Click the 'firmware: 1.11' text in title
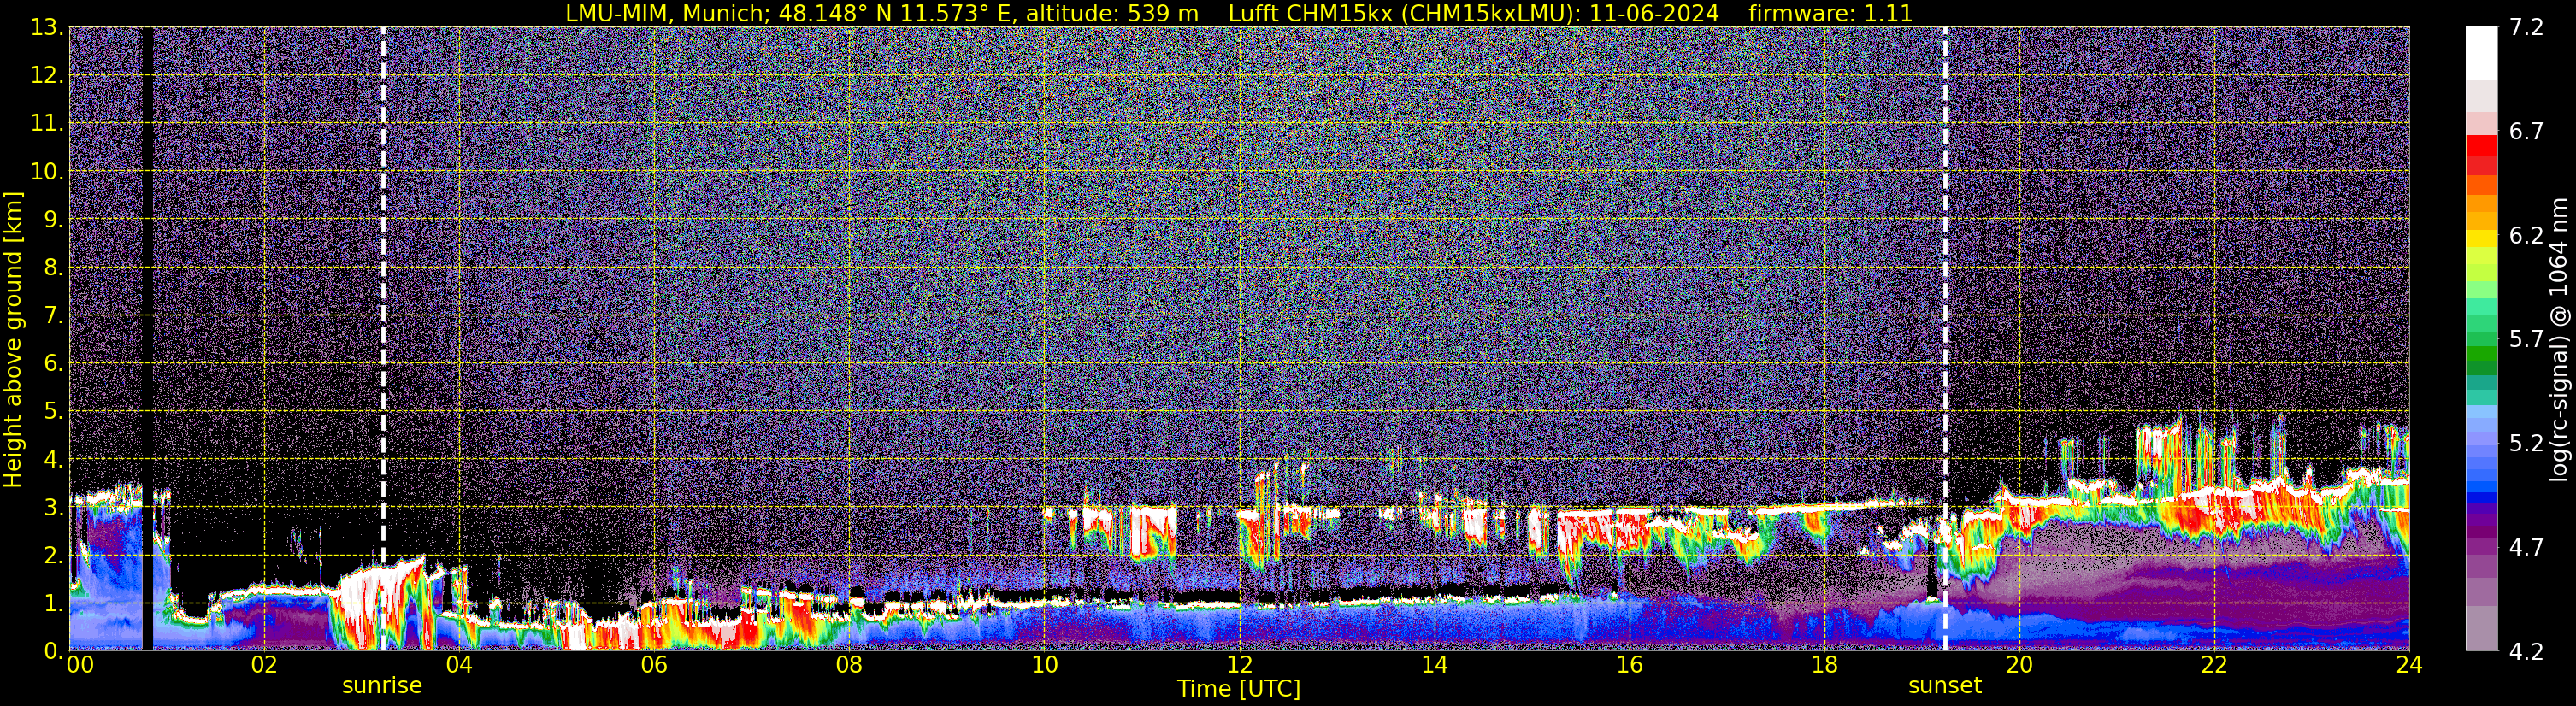This screenshot has width=2576, height=706. click(1830, 13)
